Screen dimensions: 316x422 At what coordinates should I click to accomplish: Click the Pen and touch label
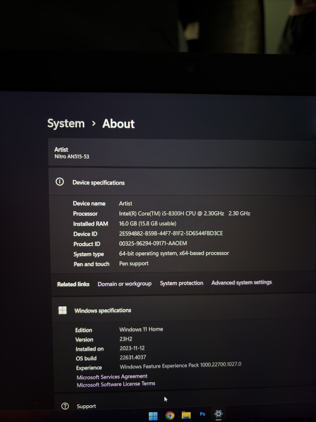click(92, 264)
